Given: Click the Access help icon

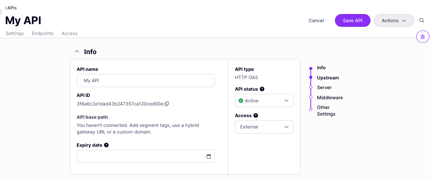Looking at the screenshot, I should point(256,116).
